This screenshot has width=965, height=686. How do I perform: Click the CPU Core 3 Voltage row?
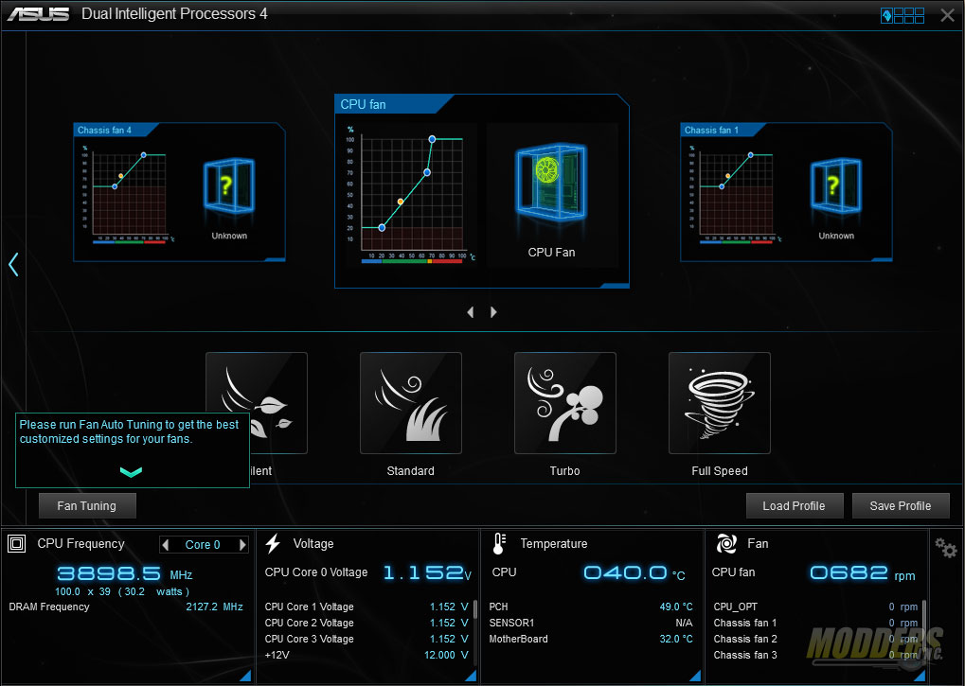click(x=366, y=639)
